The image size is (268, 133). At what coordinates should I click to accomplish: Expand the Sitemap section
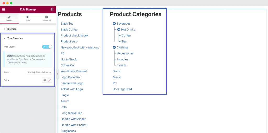28,29
